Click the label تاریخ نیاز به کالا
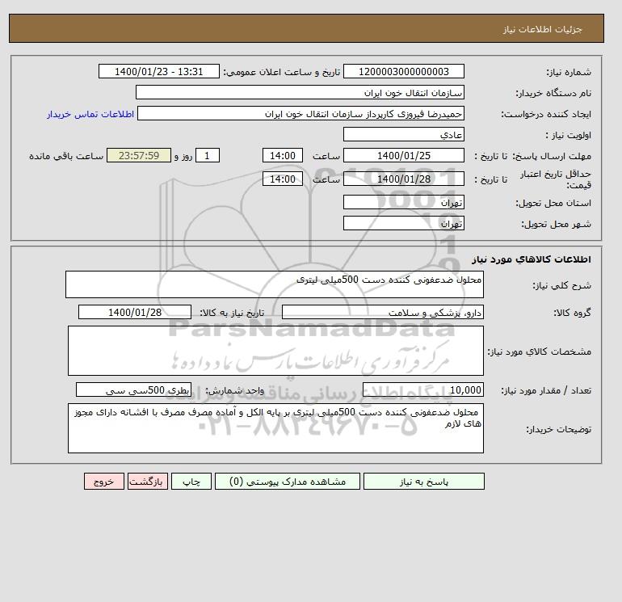 point(232,313)
